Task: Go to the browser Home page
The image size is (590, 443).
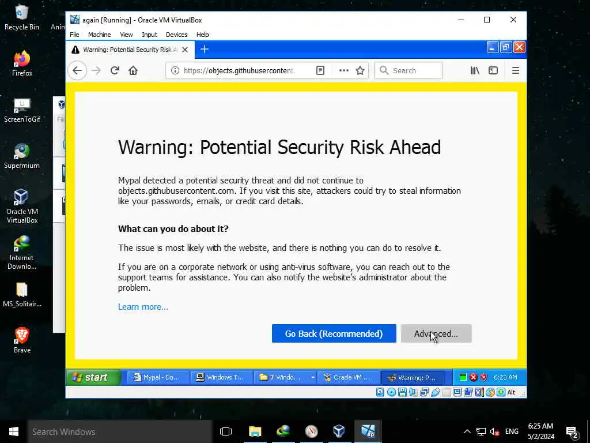Action: [133, 70]
